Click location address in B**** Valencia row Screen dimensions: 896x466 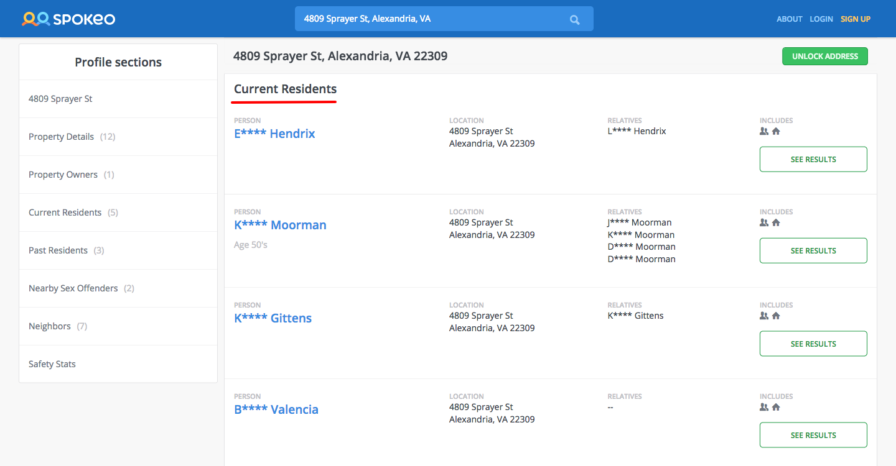[x=492, y=413]
